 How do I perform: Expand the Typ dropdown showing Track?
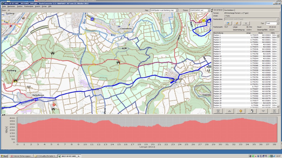tap(278, 23)
